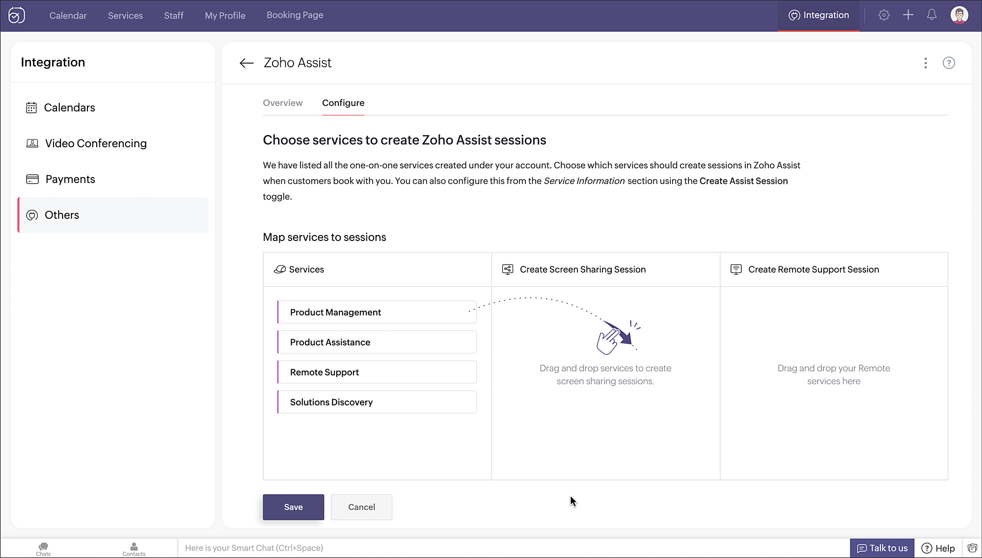The image size is (982, 558).
Task: Open the three-dot more options menu
Action: tap(926, 63)
